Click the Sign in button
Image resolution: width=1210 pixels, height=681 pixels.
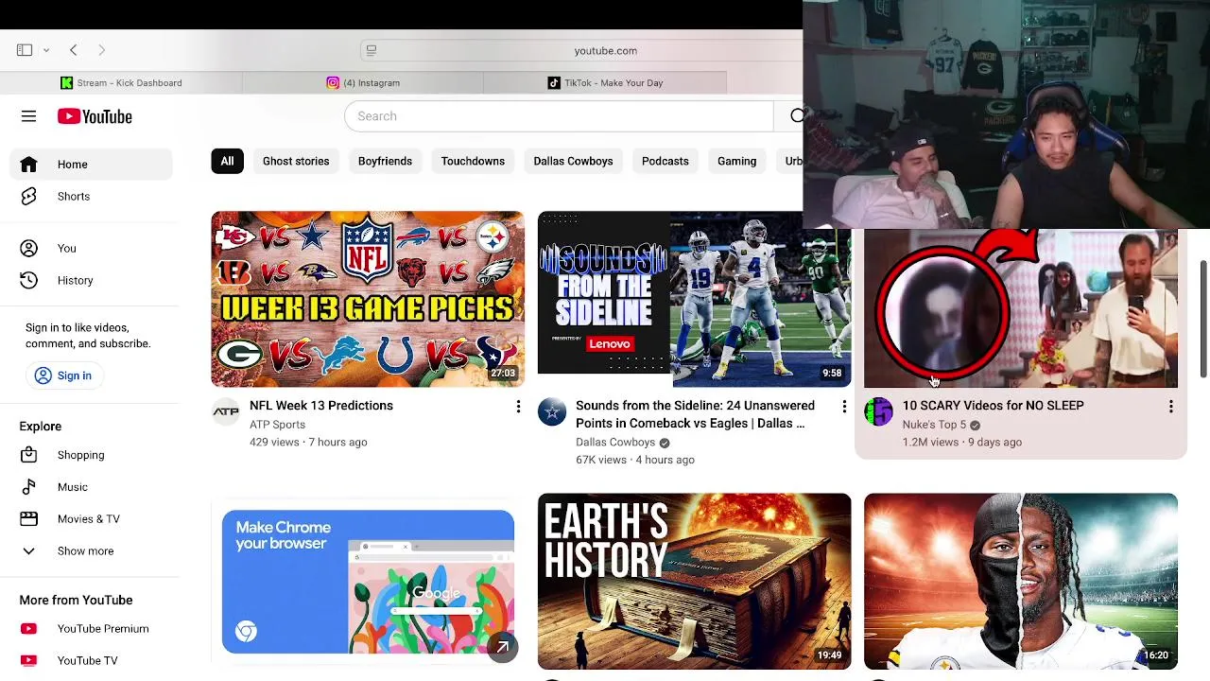tap(63, 375)
